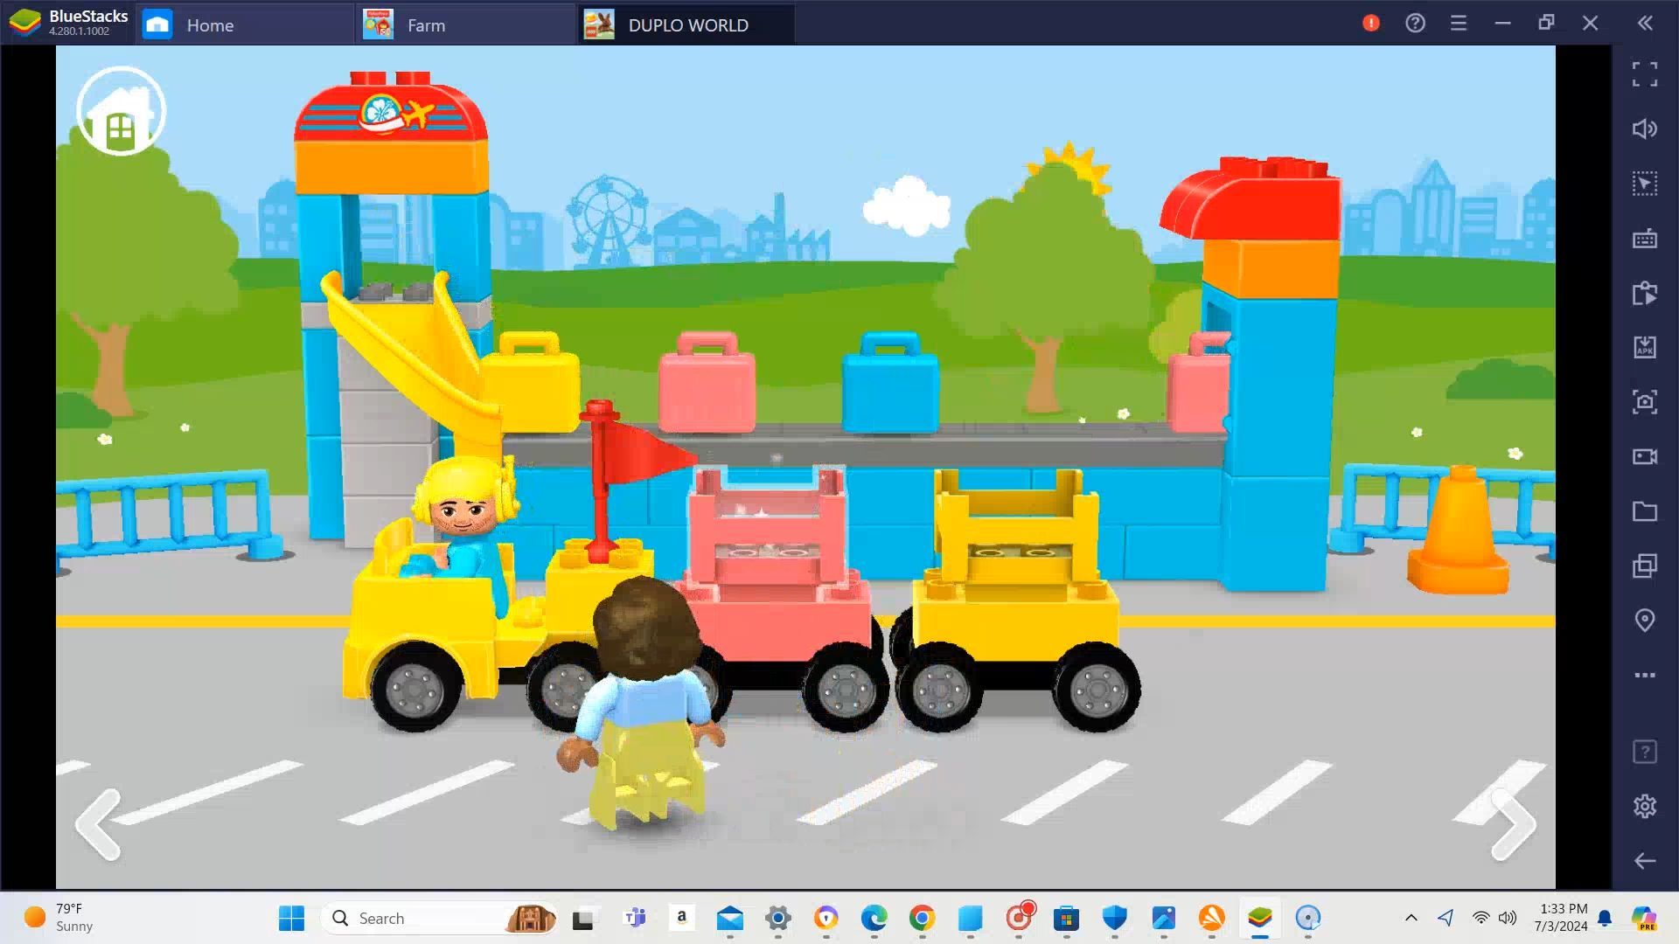Click the red notification alert icon
1679x944 pixels.
coord(1370,24)
